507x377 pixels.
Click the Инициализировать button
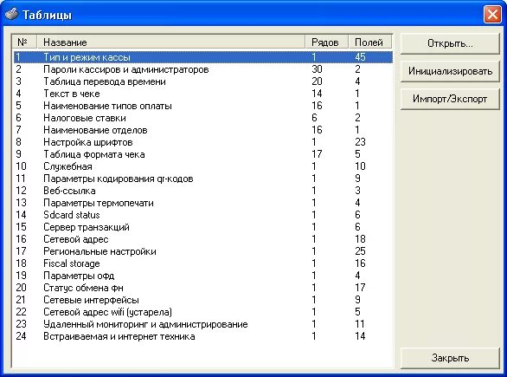tap(450, 71)
